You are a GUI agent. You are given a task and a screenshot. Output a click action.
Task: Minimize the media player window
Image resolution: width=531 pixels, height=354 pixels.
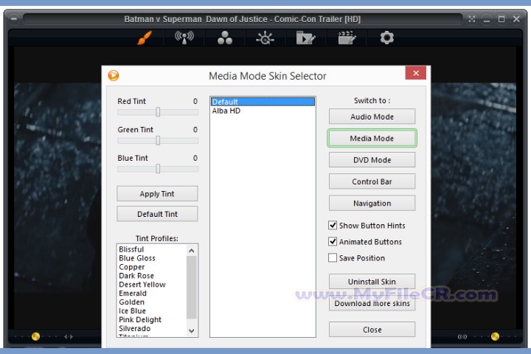click(487, 19)
